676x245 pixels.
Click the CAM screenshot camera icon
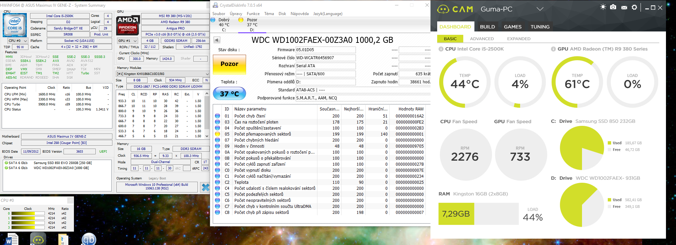coord(613,7)
